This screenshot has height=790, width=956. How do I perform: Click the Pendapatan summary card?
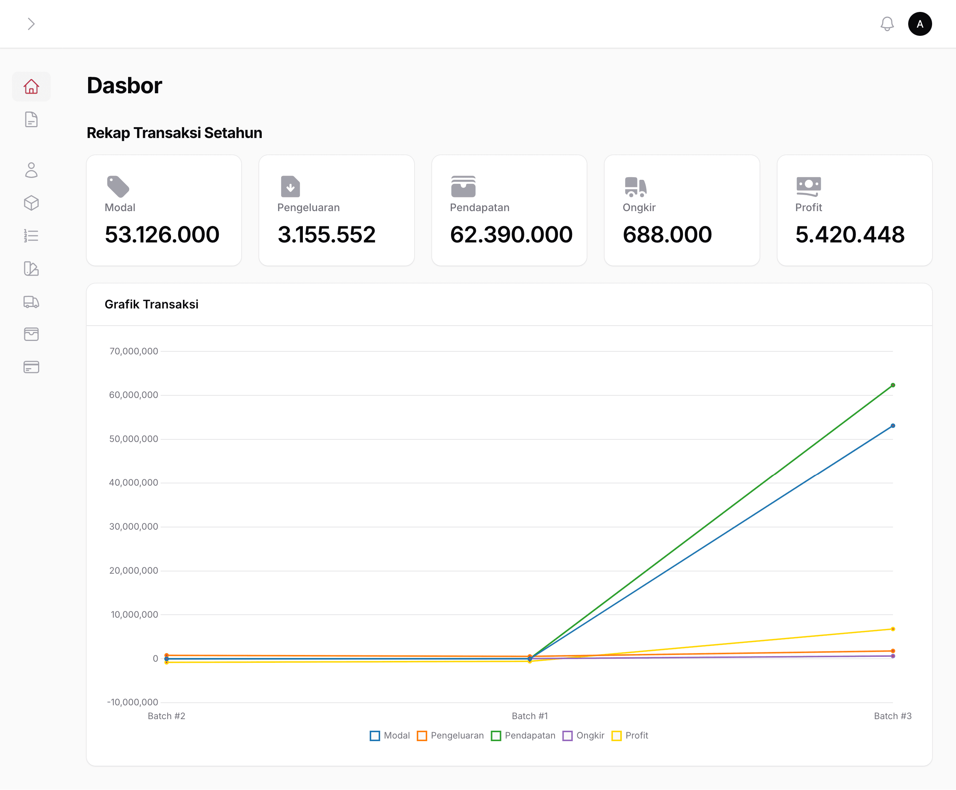pos(509,211)
